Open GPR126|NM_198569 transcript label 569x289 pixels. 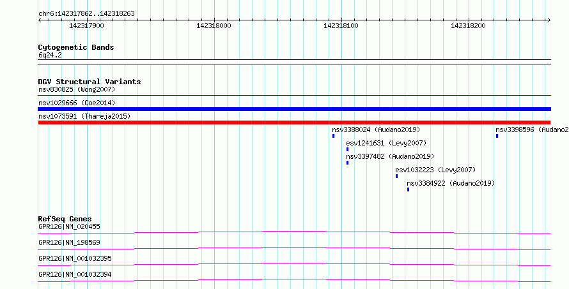tap(69, 243)
